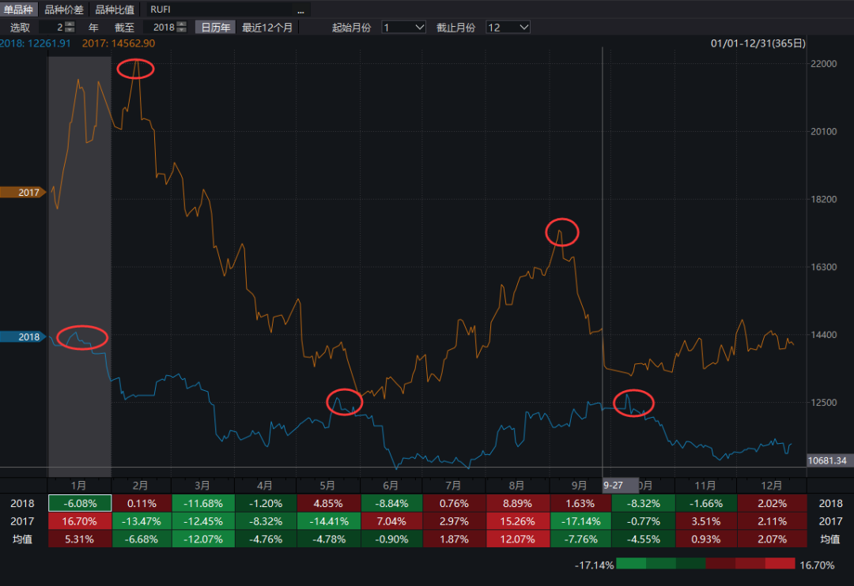Enable the 日历年 calendar year mode
The width and height of the screenshot is (854, 586).
tap(215, 27)
